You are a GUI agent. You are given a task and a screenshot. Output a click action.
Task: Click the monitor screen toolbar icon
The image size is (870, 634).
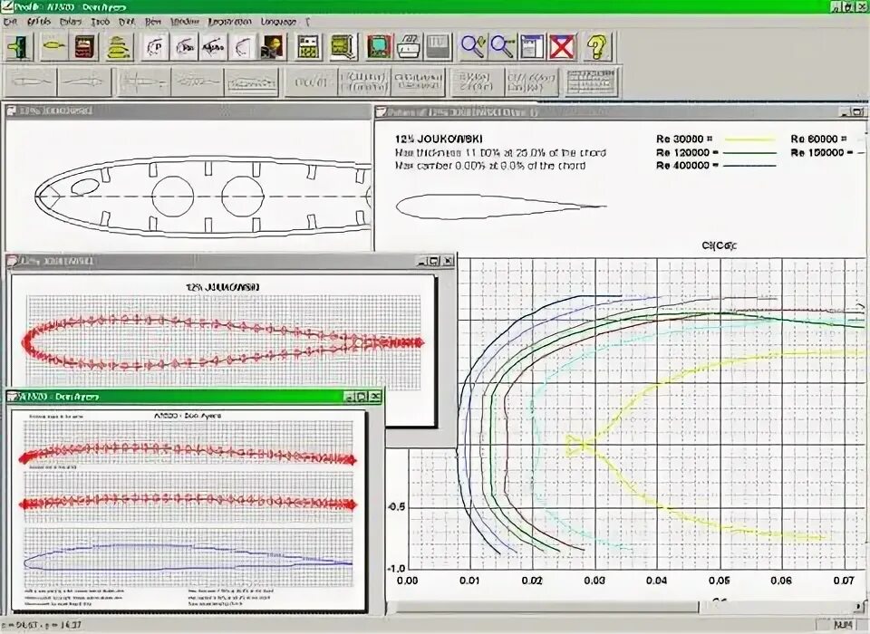coord(379,46)
